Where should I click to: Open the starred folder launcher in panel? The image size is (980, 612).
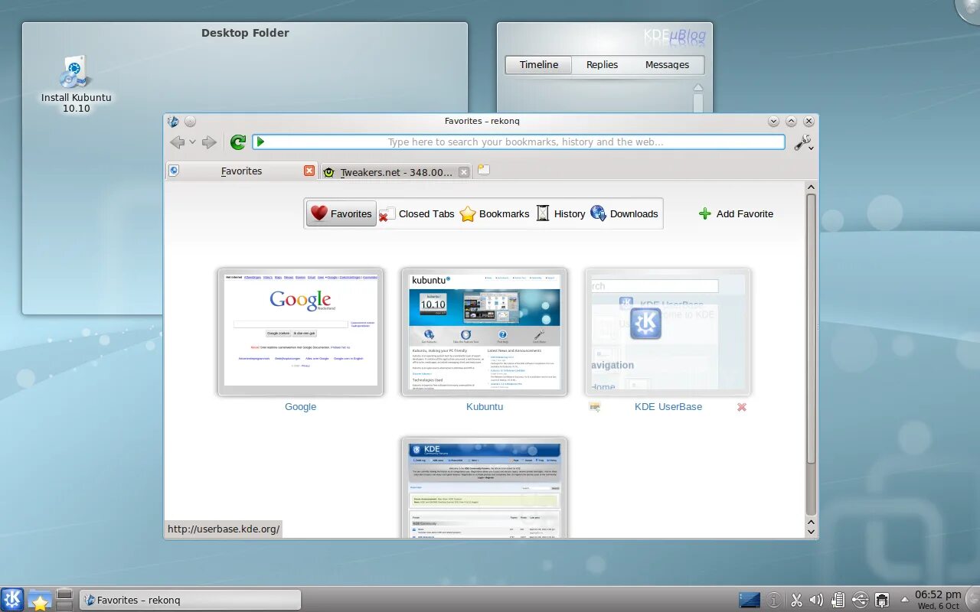tap(40, 601)
